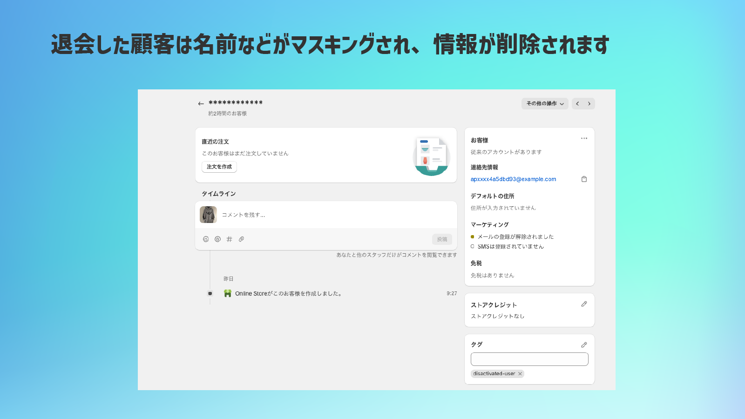
Task: Click the back arrow next to masked name
Action: click(201, 103)
